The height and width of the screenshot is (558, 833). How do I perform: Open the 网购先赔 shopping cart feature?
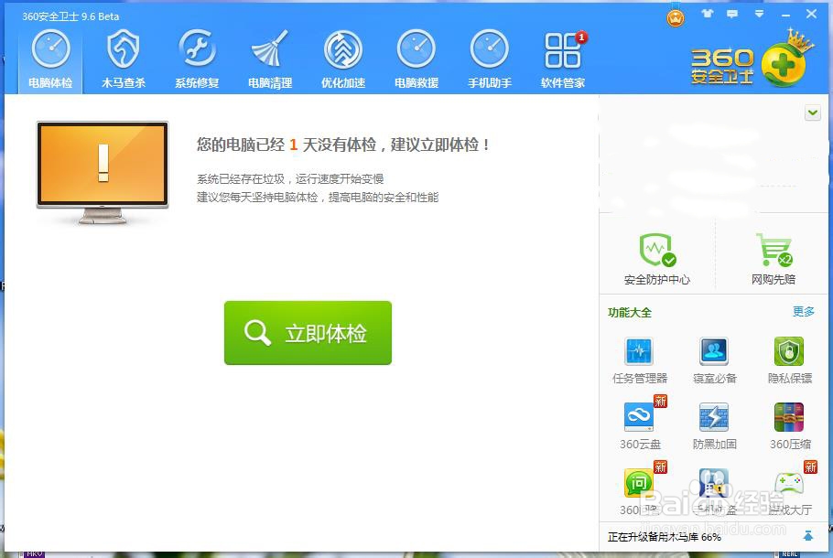point(773,256)
